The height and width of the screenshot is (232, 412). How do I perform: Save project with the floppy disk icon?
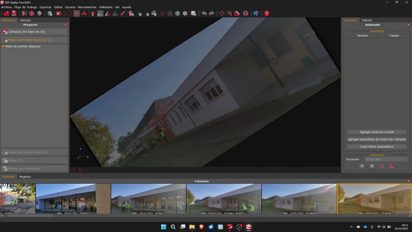14,13
